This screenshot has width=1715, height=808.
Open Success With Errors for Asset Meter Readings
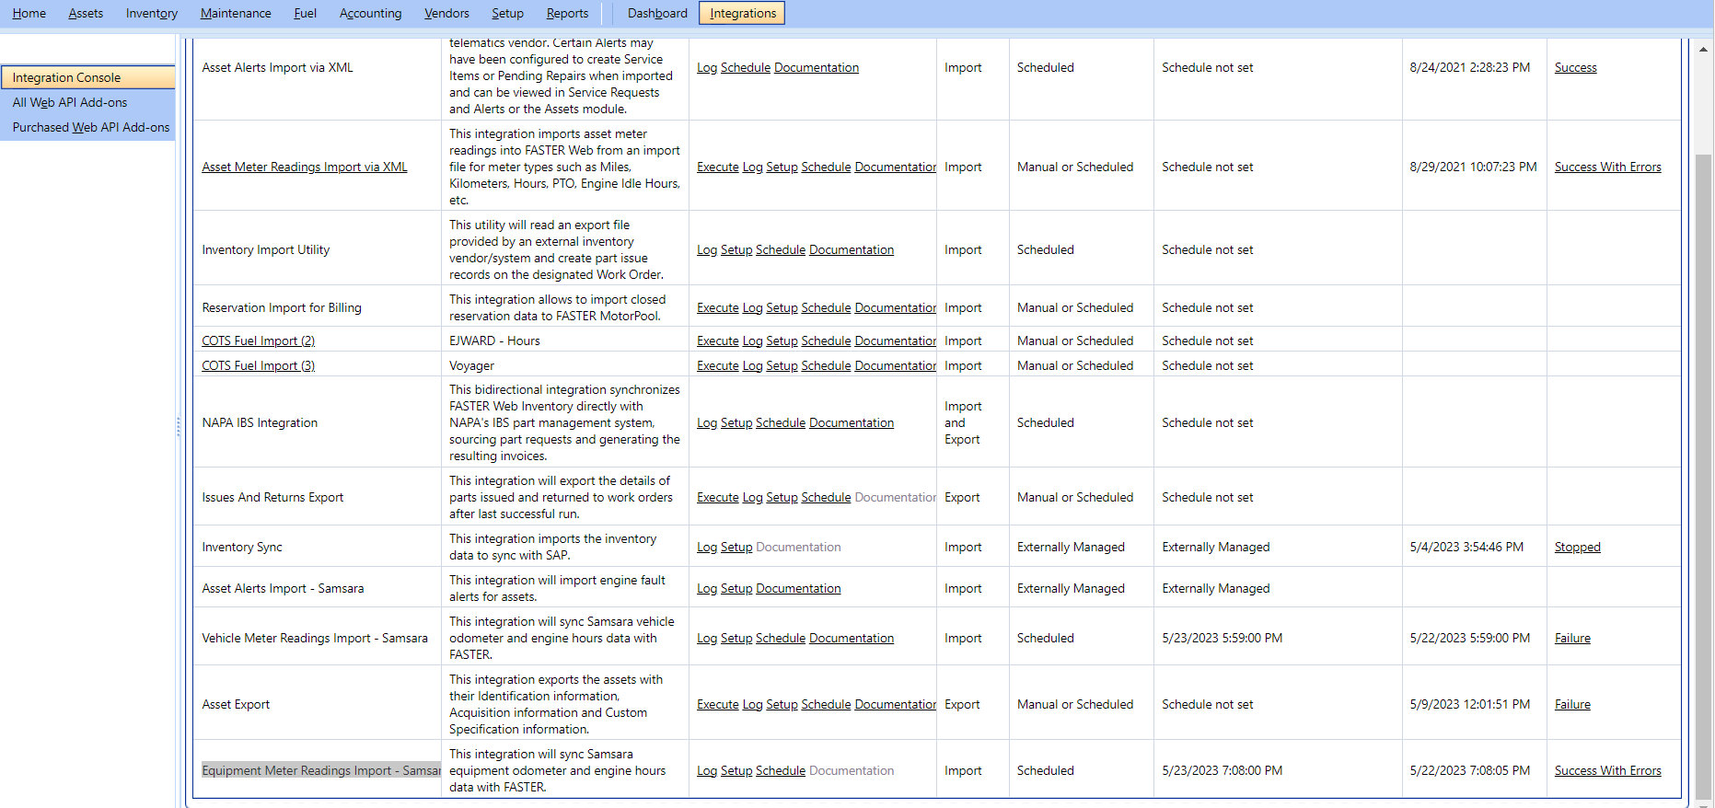coord(1607,167)
